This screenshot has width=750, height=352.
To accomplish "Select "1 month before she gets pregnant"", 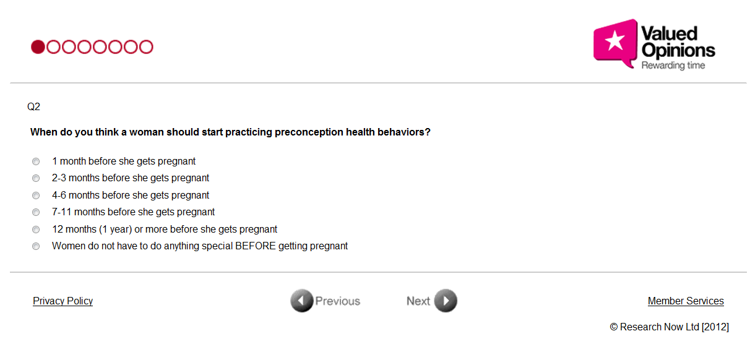I will click(x=36, y=161).
